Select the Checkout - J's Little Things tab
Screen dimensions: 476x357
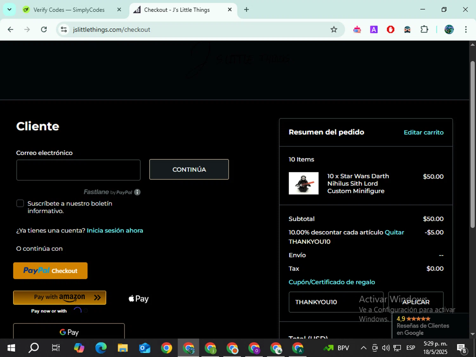pyautogui.click(x=177, y=10)
